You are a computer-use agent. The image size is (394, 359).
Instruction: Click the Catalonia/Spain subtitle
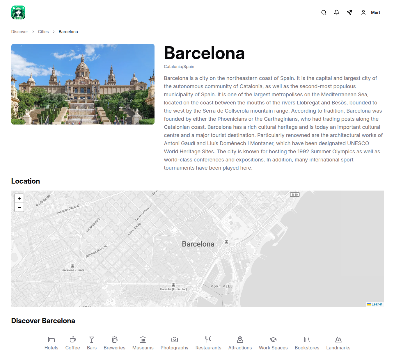179,67
